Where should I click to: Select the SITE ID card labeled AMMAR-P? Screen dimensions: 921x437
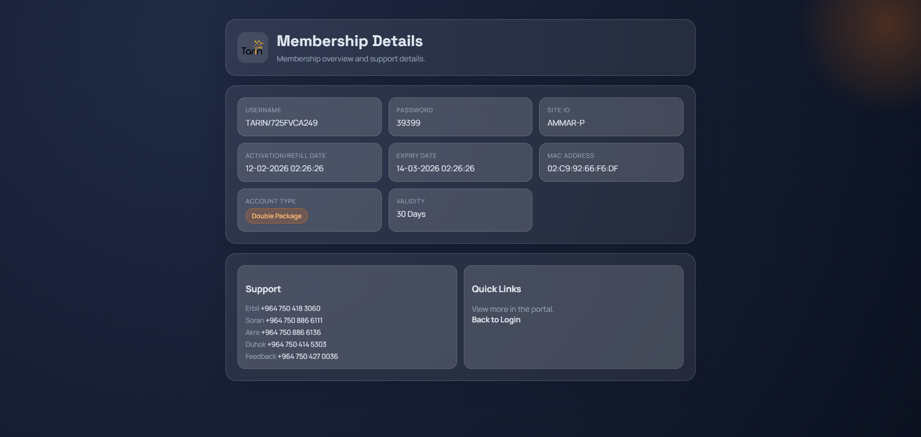click(611, 117)
